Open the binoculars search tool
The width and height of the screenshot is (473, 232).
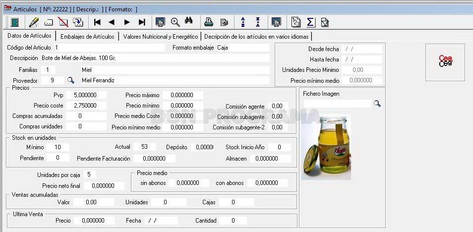189,21
